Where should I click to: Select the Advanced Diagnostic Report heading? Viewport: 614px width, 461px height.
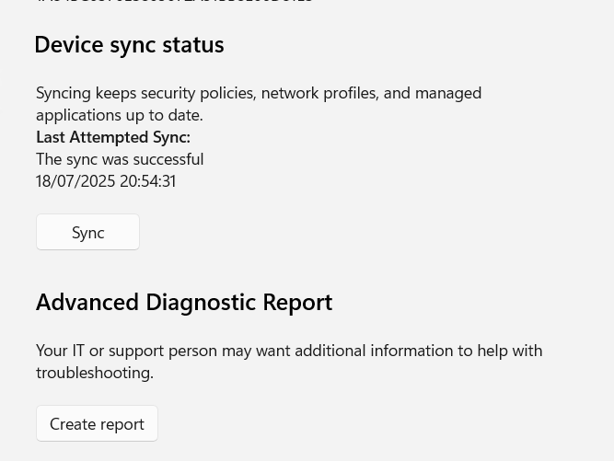point(184,302)
